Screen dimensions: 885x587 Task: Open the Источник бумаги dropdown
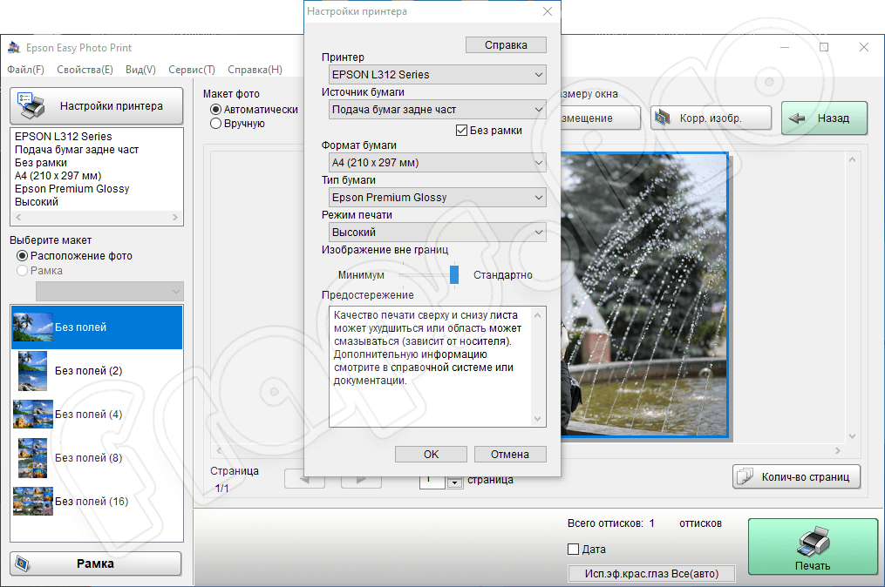pyautogui.click(x=438, y=110)
